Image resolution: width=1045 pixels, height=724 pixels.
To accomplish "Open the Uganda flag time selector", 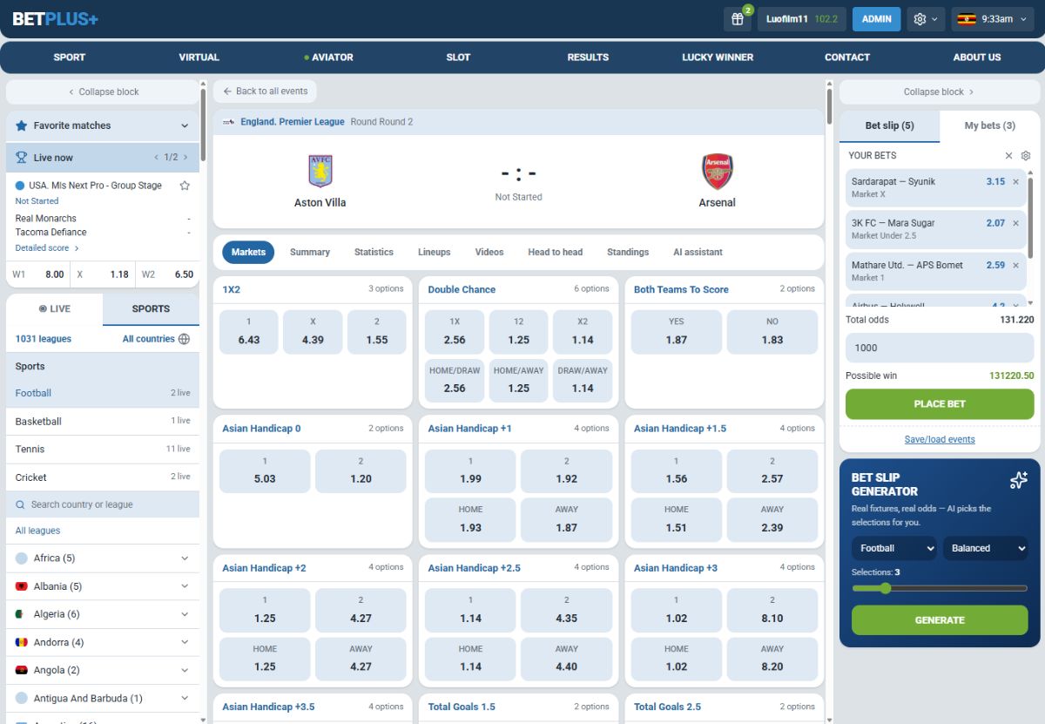I will click(994, 19).
